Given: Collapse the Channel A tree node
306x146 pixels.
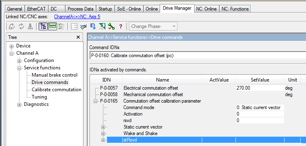Looking at the screenshot, I should tap(12, 54).
